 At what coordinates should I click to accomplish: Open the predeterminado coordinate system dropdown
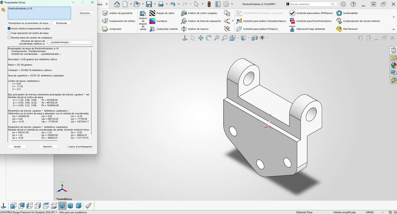pyautogui.click(x=70, y=42)
